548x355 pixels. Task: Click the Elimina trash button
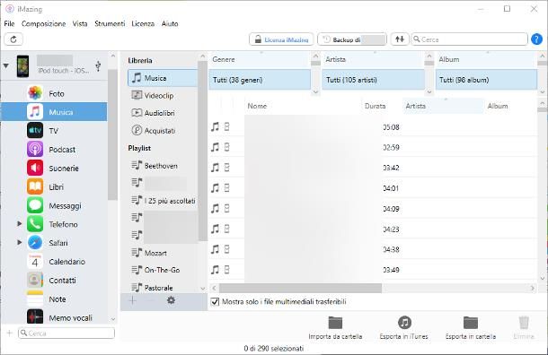[524, 328]
